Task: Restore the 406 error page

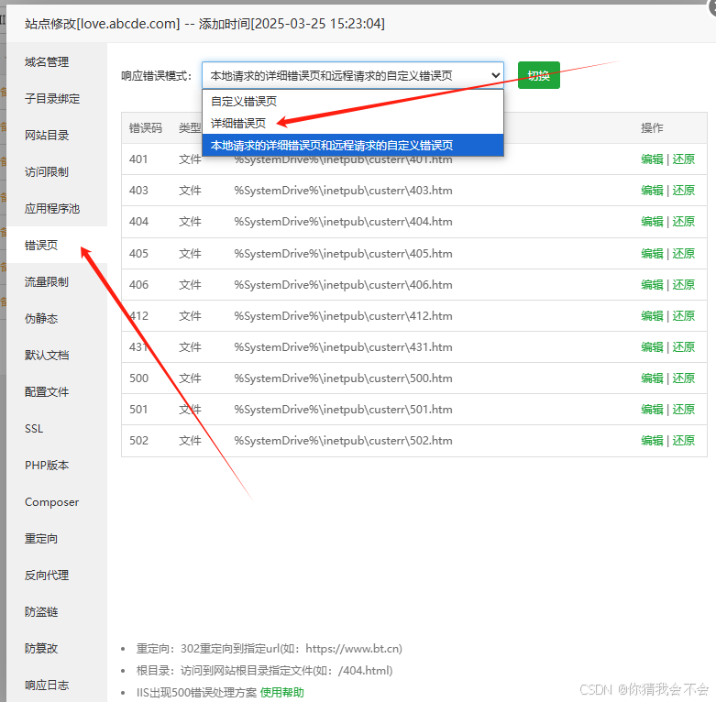Action: tap(683, 285)
